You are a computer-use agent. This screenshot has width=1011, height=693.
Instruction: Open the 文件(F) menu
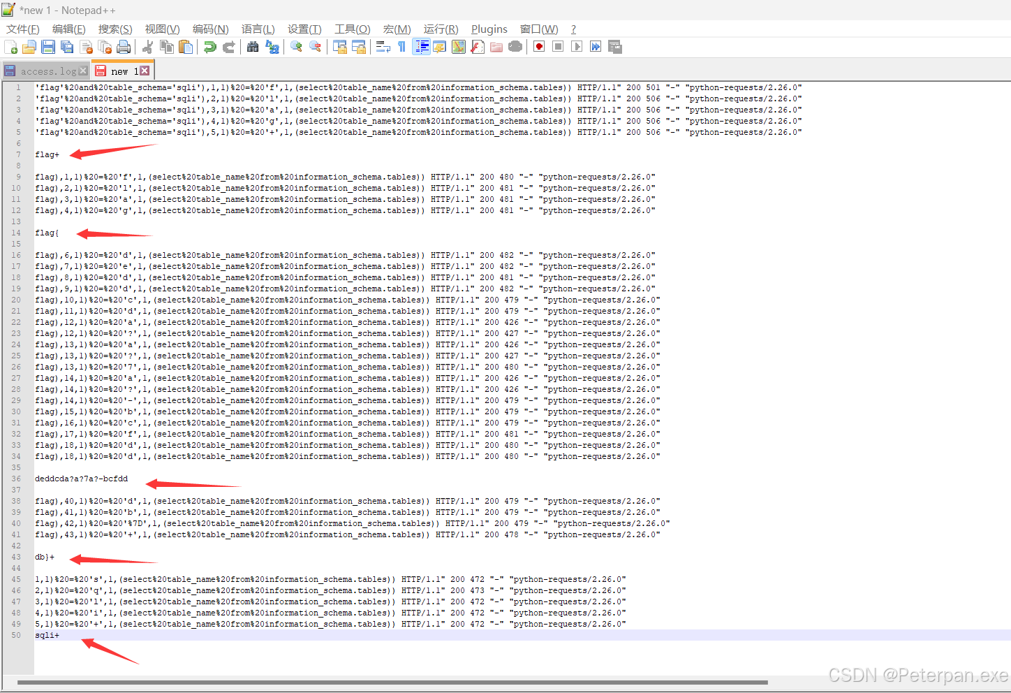coord(23,29)
